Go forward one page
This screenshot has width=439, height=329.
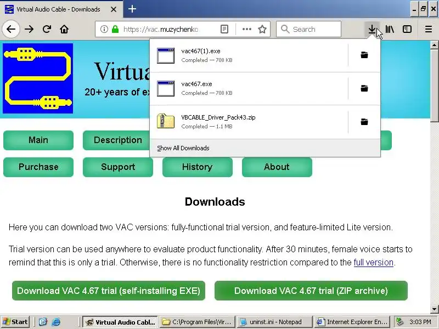pos(29,29)
